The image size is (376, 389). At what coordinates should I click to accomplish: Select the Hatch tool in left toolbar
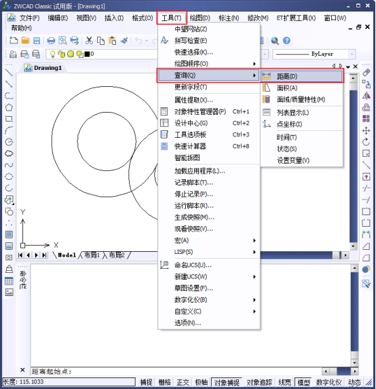(9, 234)
